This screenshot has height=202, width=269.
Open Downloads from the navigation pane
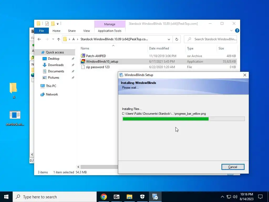point(56,65)
